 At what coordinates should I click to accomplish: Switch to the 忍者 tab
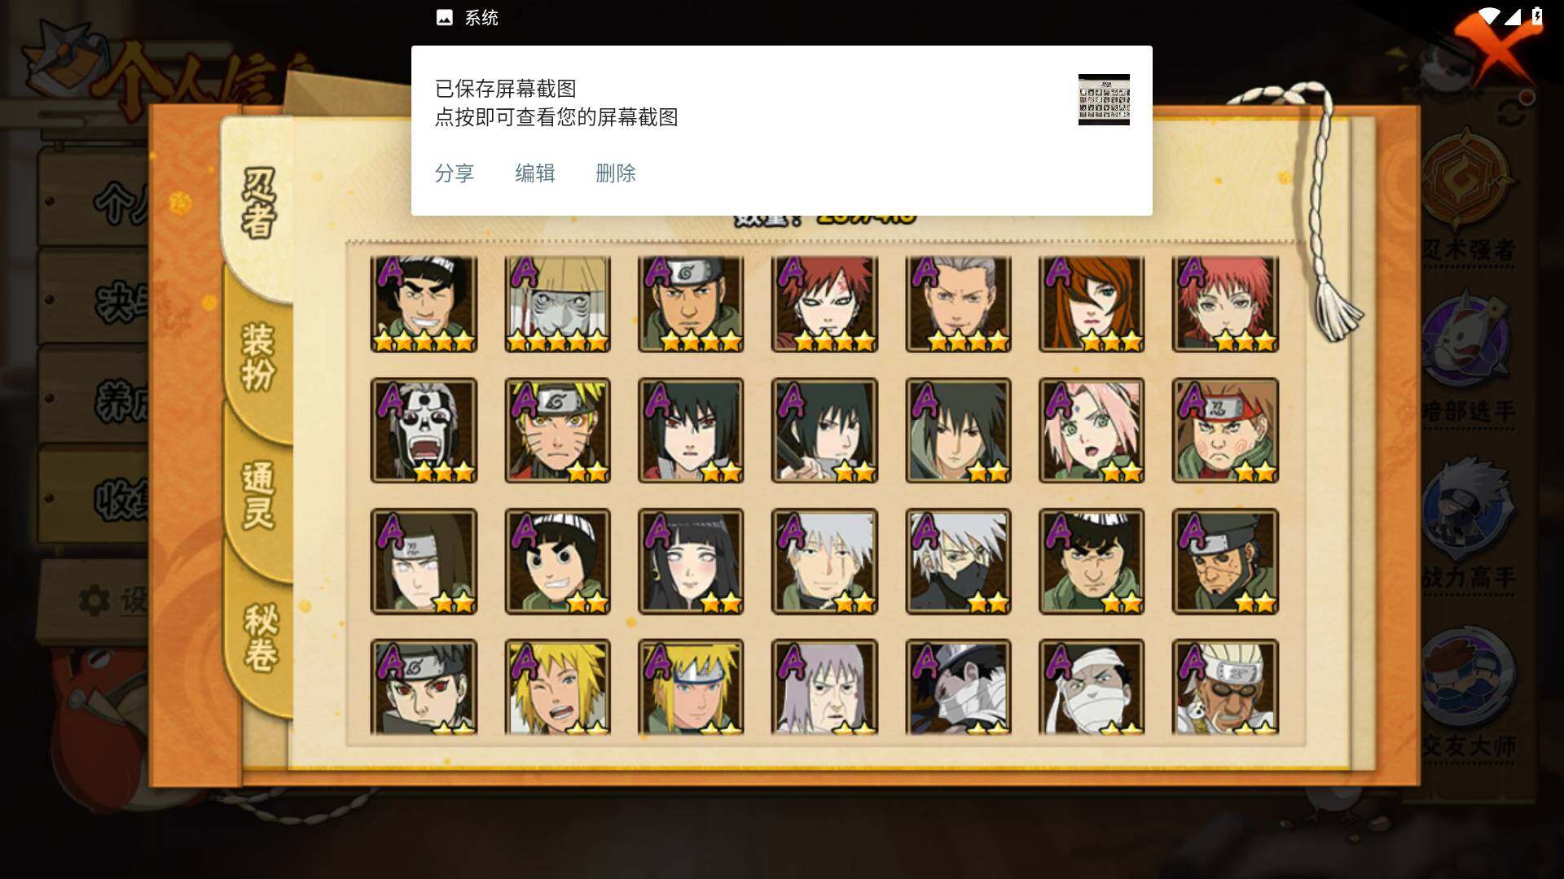coord(259,203)
